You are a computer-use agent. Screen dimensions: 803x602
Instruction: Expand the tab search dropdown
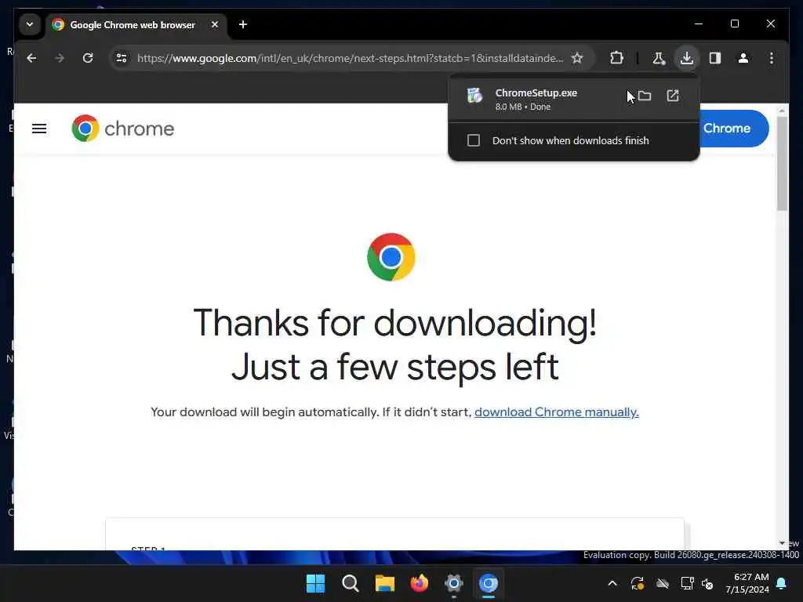coord(30,24)
